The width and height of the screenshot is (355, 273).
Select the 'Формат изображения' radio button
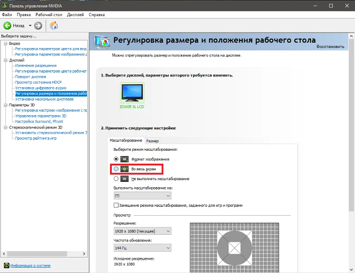tap(116, 159)
